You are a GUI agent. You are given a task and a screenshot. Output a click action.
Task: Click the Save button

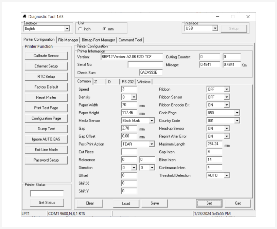click(x=155, y=203)
